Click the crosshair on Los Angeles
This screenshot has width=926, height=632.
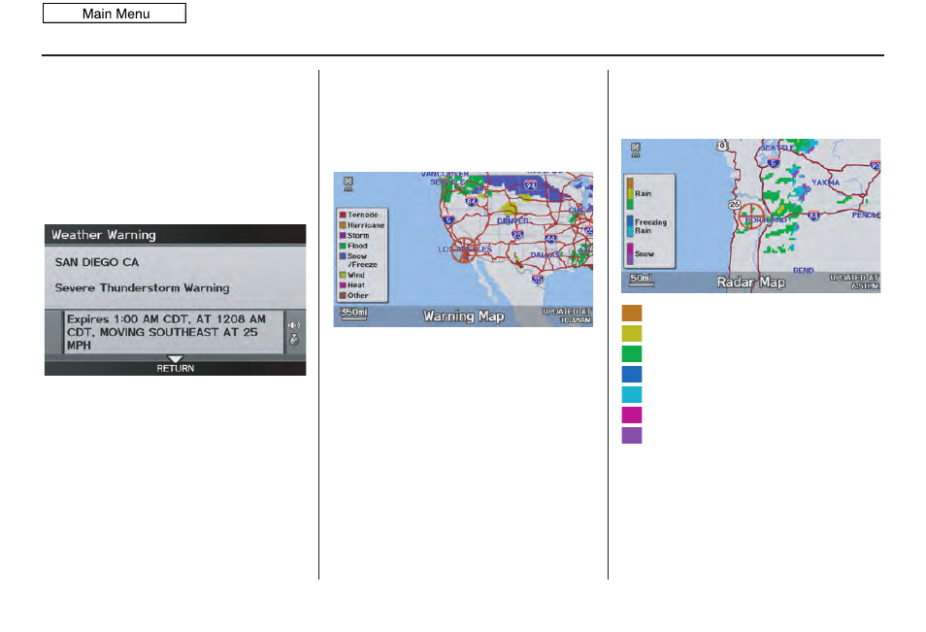click(464, 249)
